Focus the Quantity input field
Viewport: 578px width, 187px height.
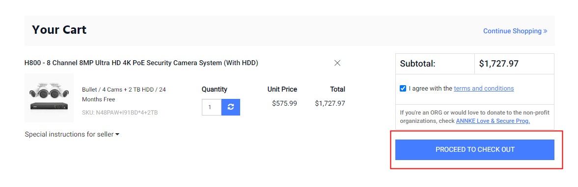(x=212, y=107)
